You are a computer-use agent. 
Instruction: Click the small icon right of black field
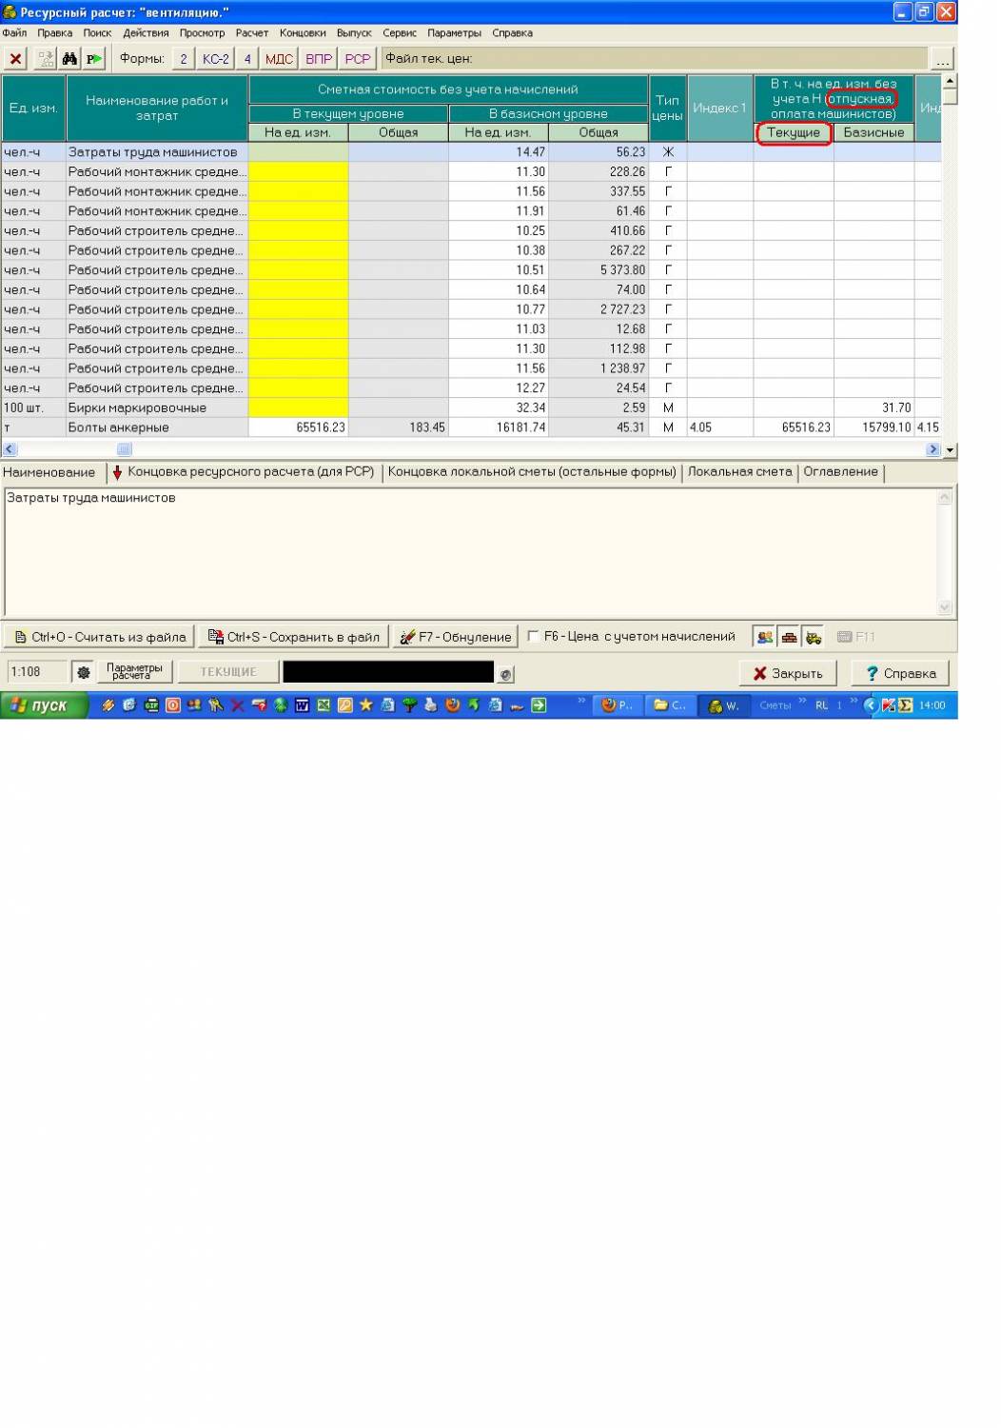click(506, 674)
